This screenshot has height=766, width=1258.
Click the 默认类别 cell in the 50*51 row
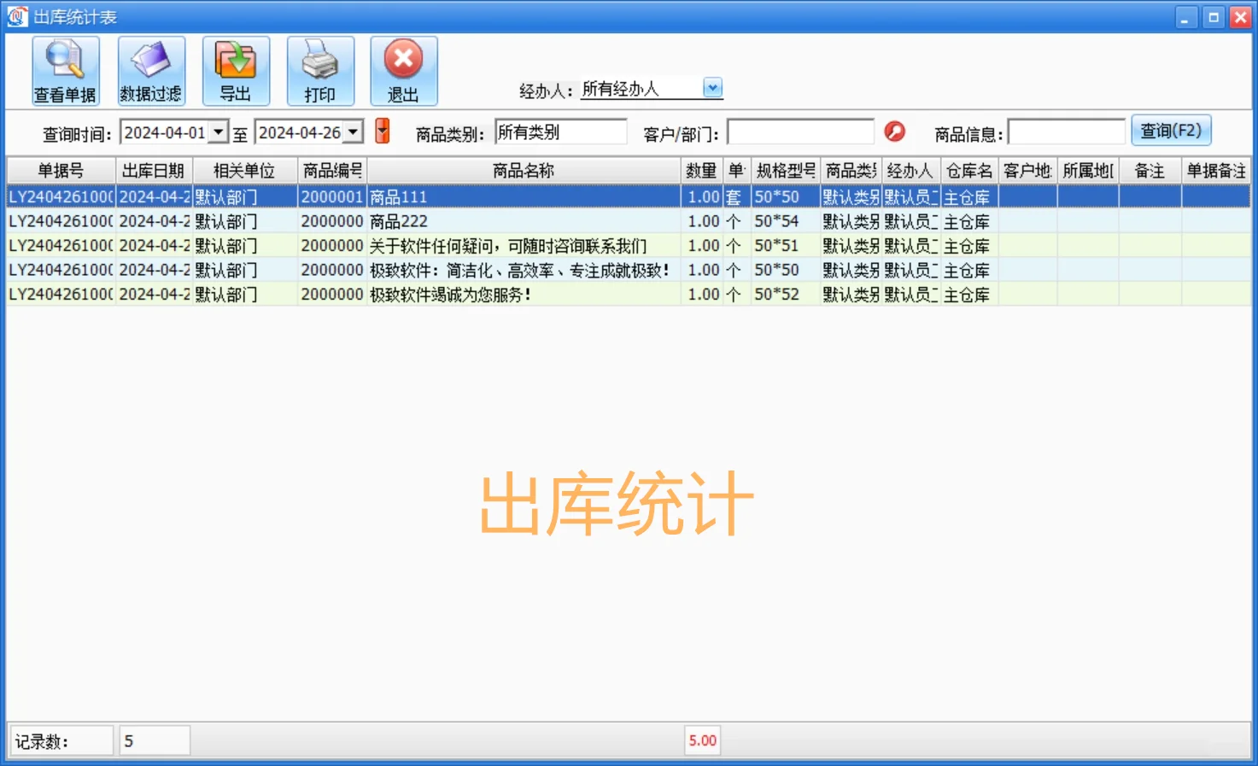coord(851,246)
